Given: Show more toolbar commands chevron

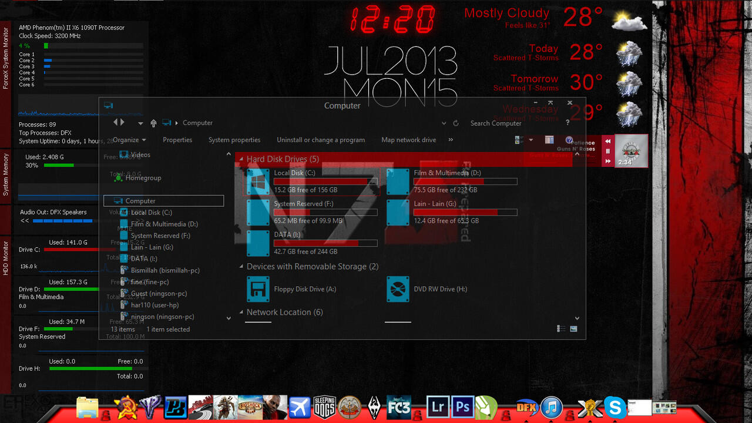Looking at the screenshot, I should pos(451,140).
